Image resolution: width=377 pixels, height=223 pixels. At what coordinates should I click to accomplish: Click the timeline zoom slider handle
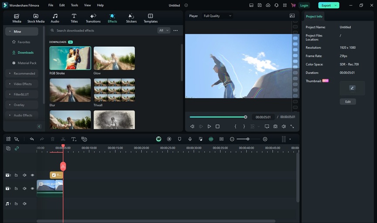[x=248, y=139]
